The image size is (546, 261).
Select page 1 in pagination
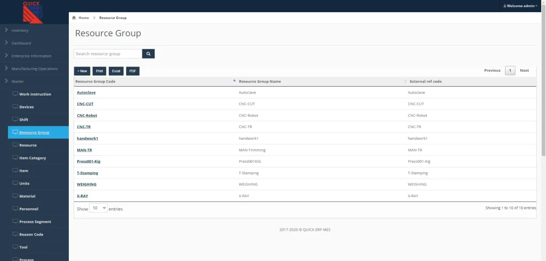click(x=510, y=71)
